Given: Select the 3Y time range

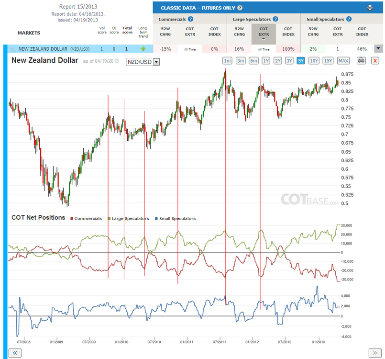Looking at the screenshot, I should click(289, 60).
